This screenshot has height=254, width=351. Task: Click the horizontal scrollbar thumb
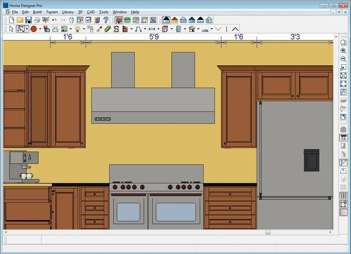pos(268,232)
